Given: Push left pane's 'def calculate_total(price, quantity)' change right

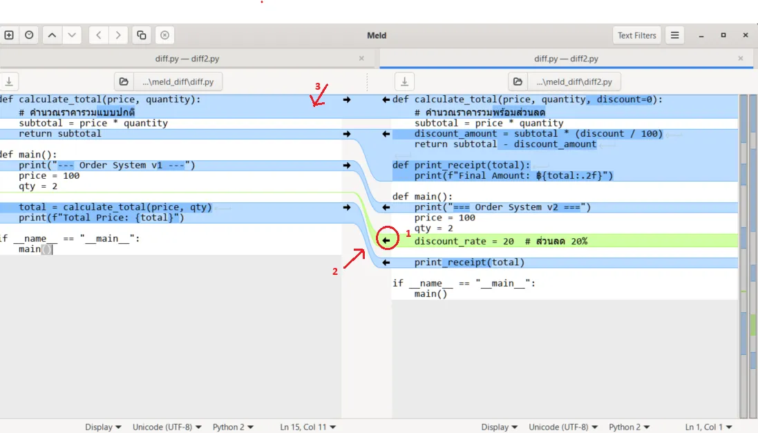Looking at the screenshot, I should click(x=347, y=99).
